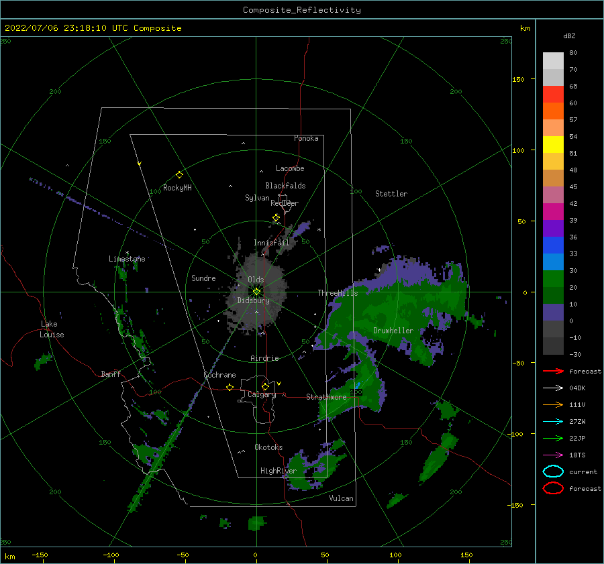Click the Calgary city label

coord(262,394)
